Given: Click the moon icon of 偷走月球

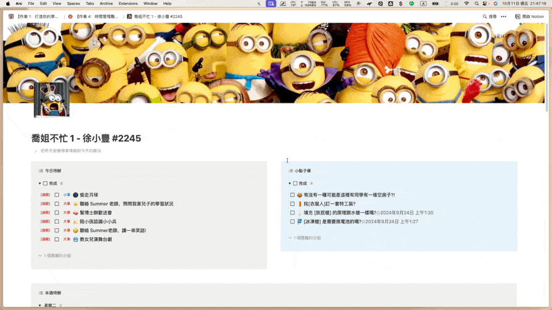Looking at the screenshot, I should pyautogui.click(x=75, y=195).
